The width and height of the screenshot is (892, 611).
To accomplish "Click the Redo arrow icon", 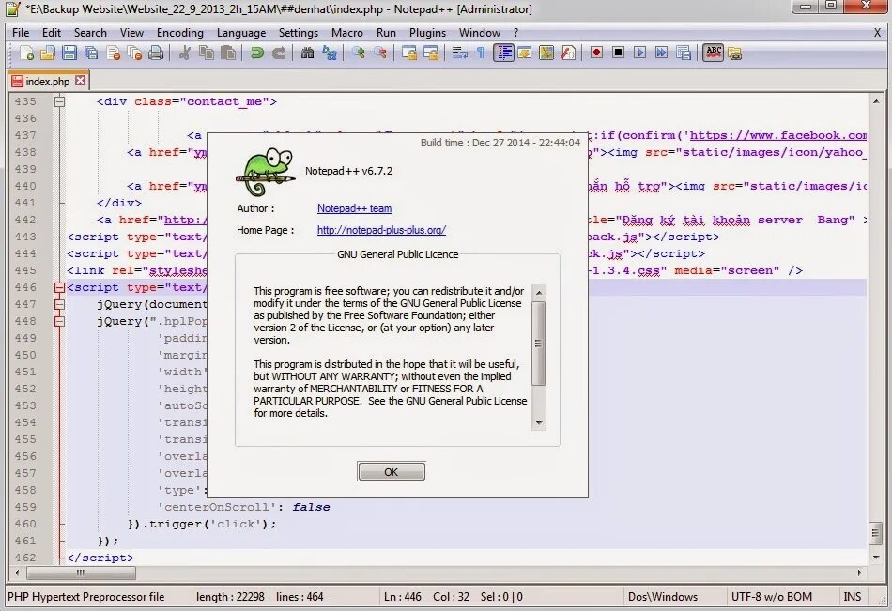I will point(279,53).
